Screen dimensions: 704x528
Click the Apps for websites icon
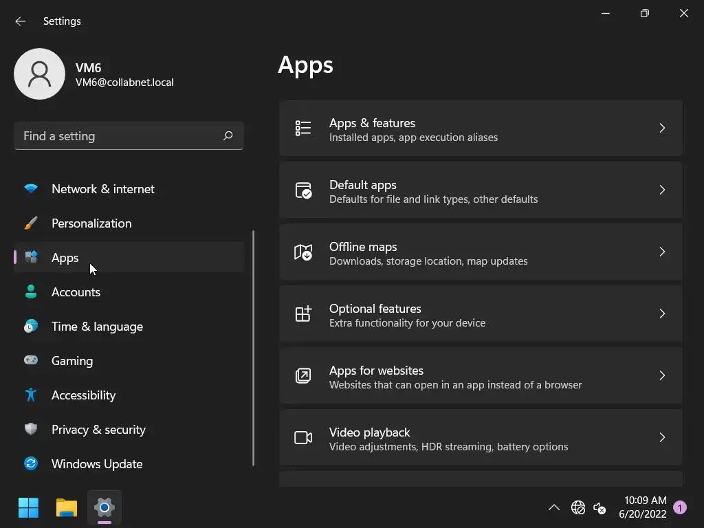pos(303,375)
